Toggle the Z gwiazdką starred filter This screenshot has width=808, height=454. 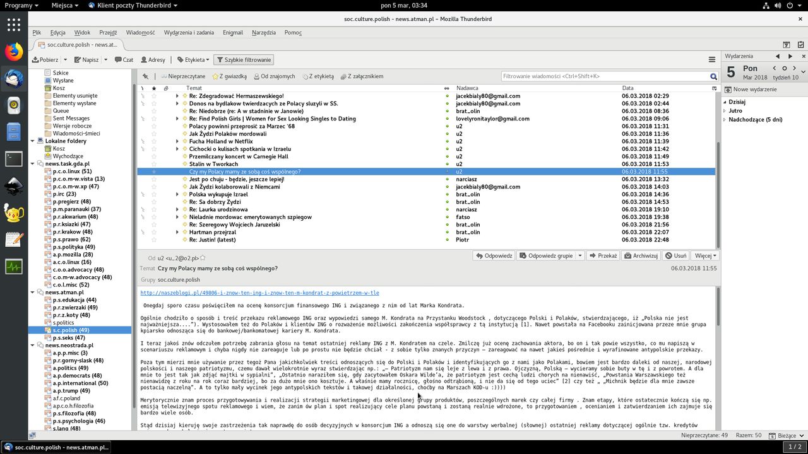point(229,76)
